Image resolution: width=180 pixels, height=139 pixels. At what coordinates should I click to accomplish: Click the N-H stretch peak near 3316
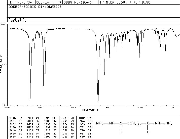[30, 98]
